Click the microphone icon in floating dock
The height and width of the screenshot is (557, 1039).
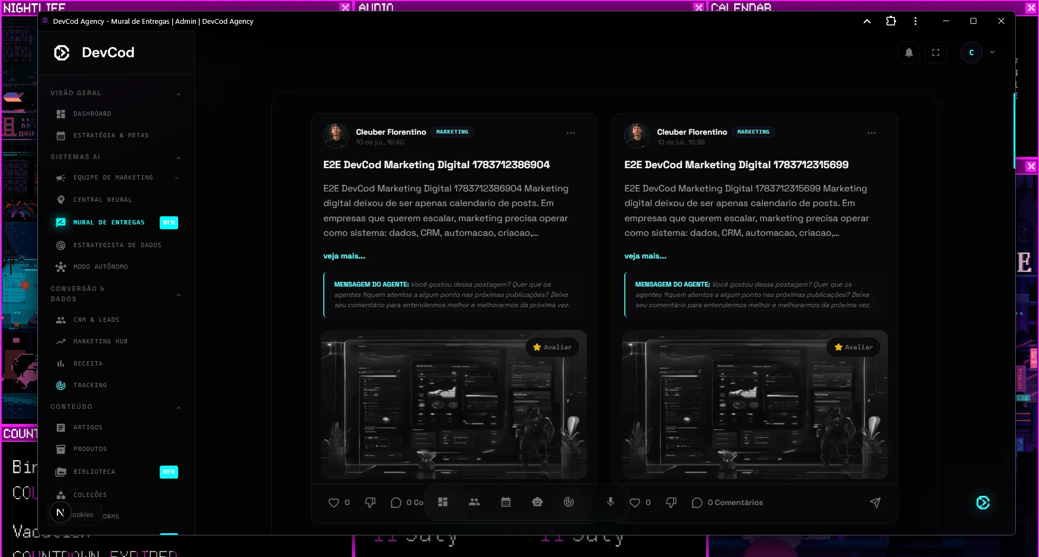click(x=610, y=501)
